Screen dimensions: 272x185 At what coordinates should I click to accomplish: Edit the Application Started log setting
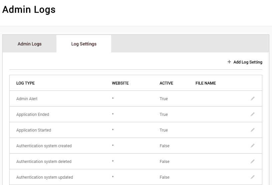coord(253,130)
